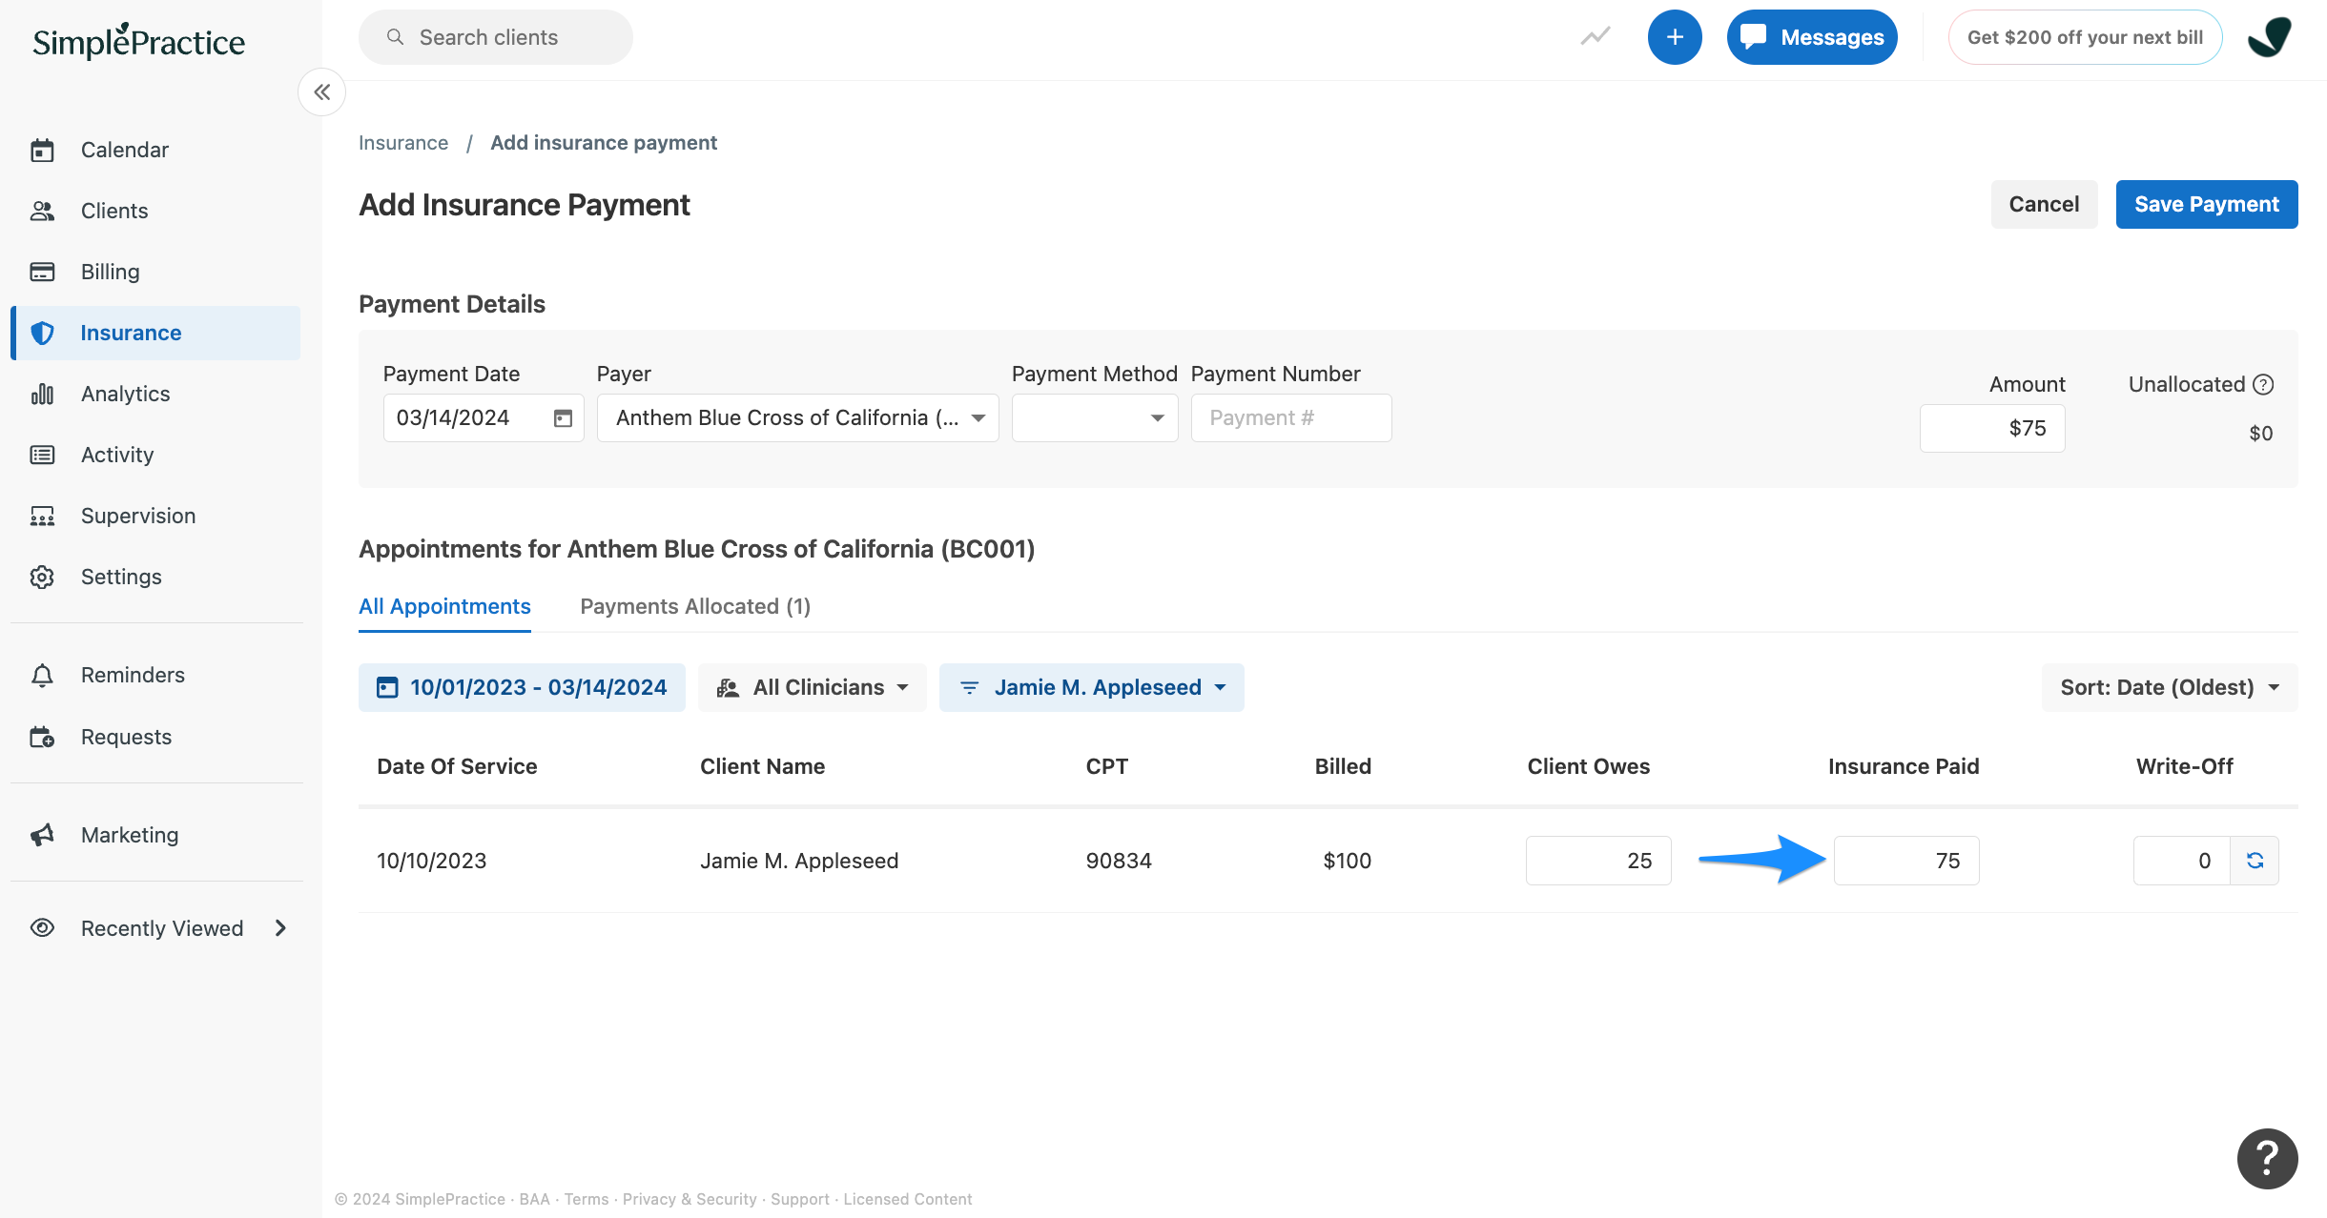Image resolution: width=2327 pixels, height=1218 pixels.
Task: Open Calendar from the sidebar
Action: (x=155, y=150)
